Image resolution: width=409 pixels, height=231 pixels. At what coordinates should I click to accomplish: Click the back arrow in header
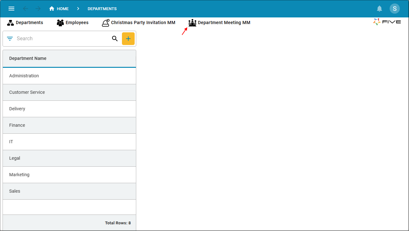[x=25, y=9]
